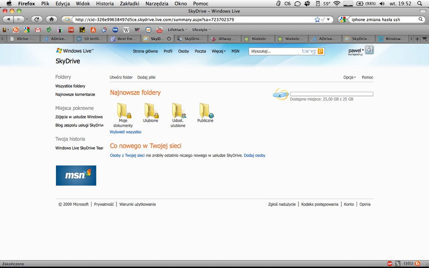
Task: Open macOS Spotlight search icon
Action: pos(420,4)
